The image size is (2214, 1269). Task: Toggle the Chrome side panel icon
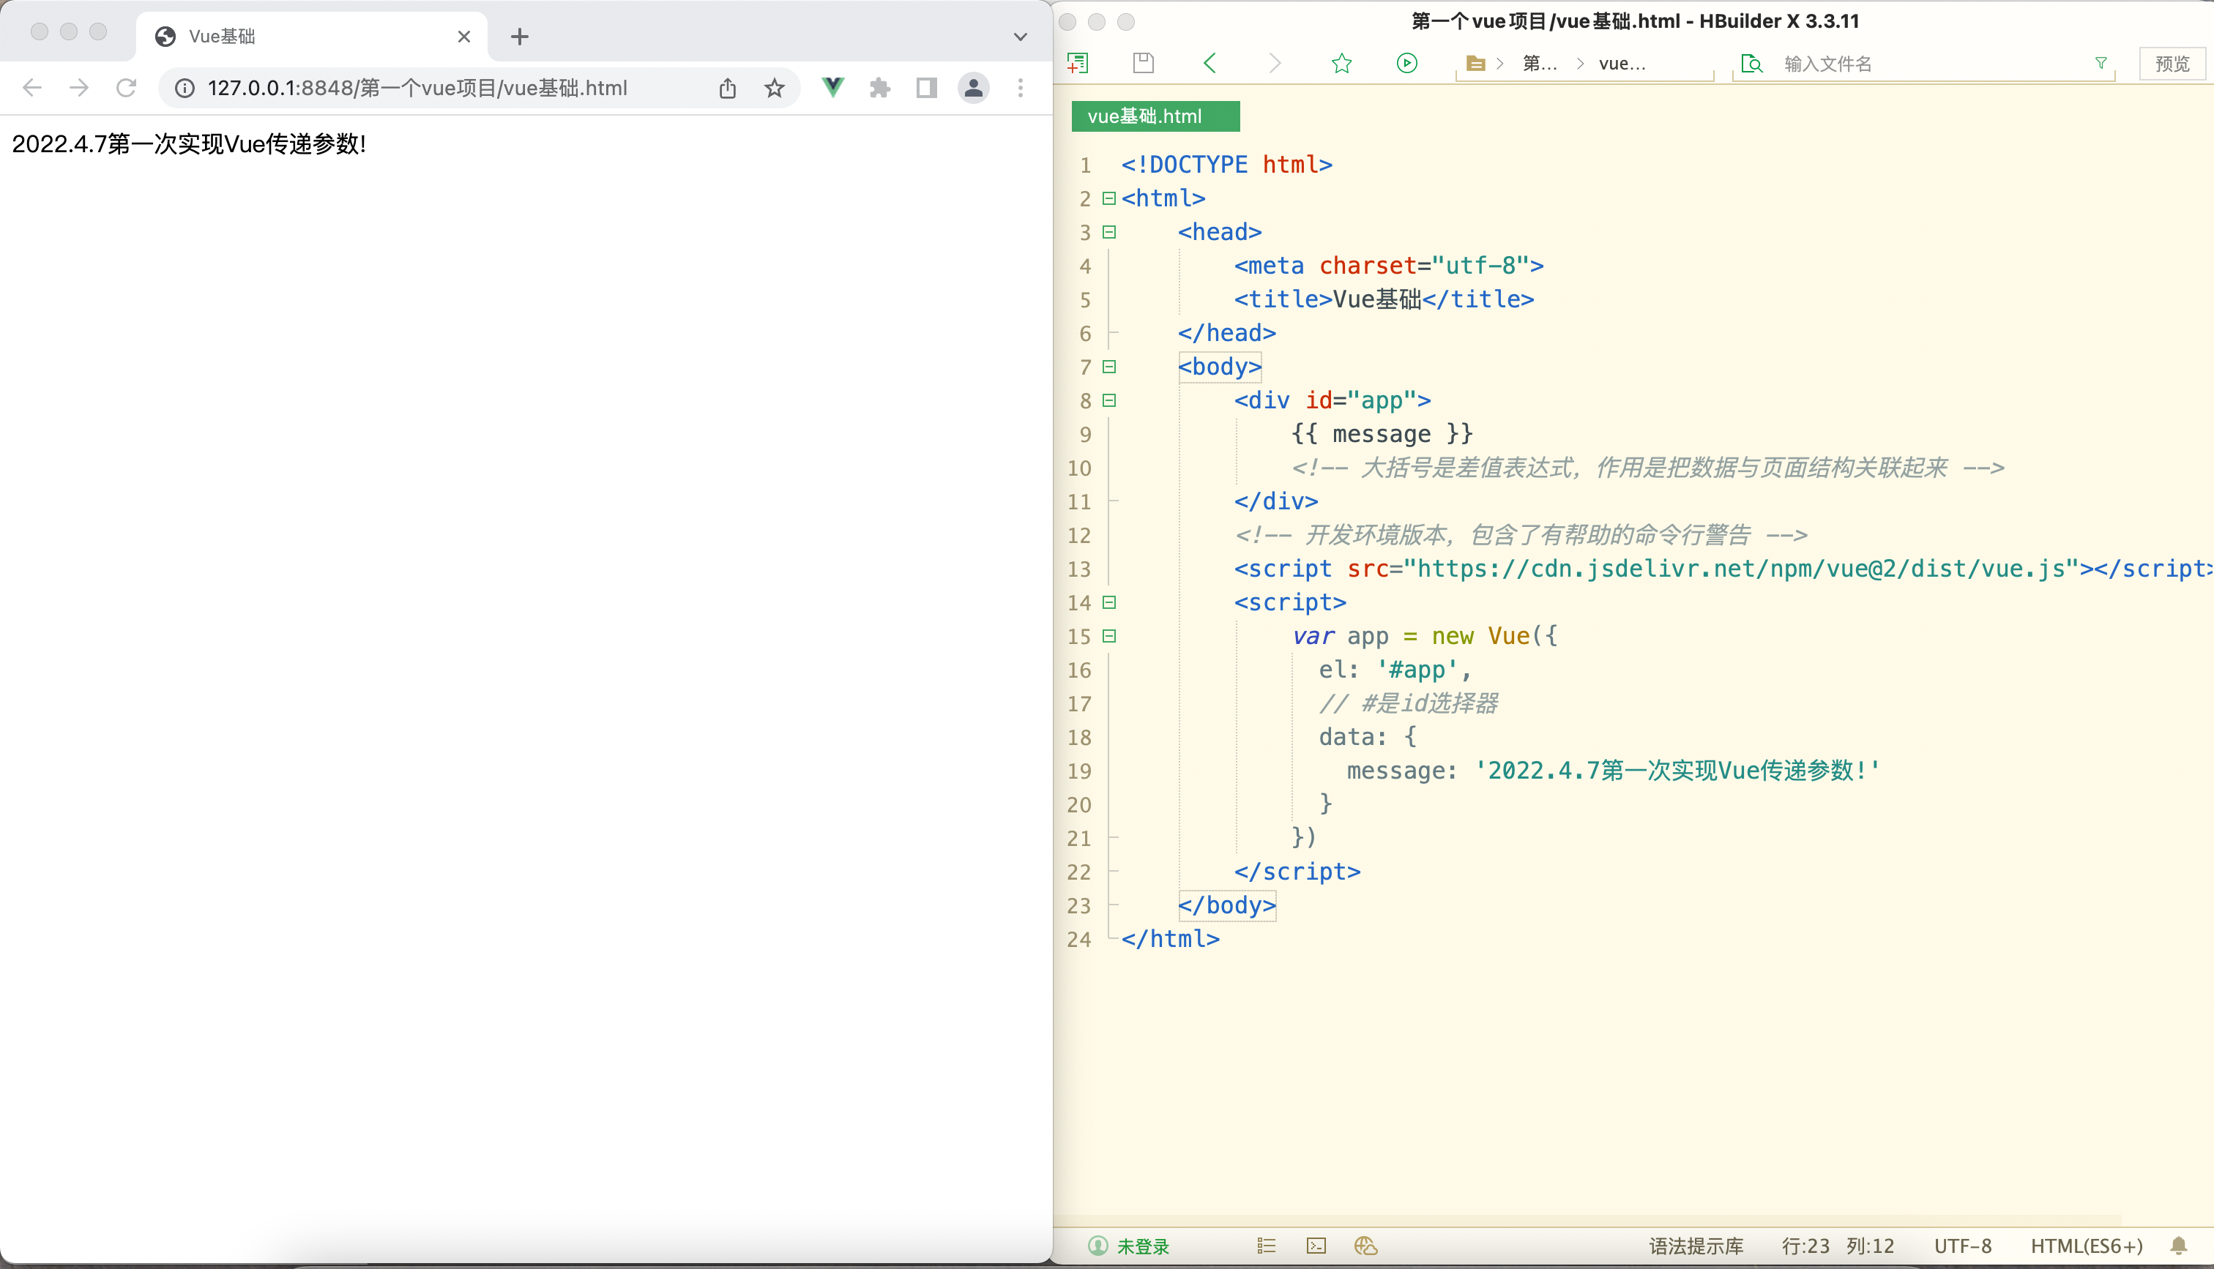[x=925, y=87]
